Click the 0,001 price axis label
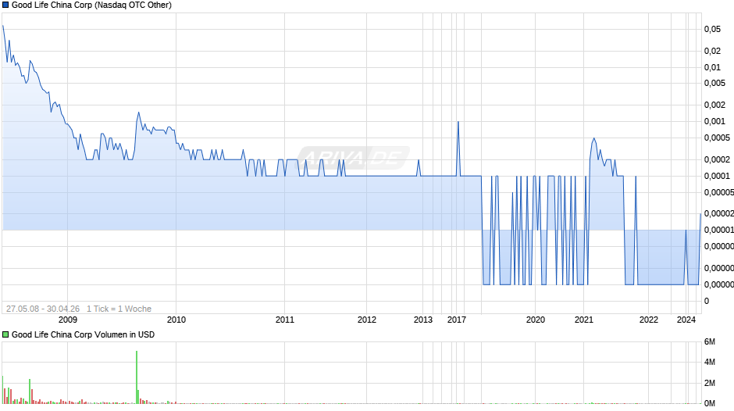734x411 pixels. point(714,121)
